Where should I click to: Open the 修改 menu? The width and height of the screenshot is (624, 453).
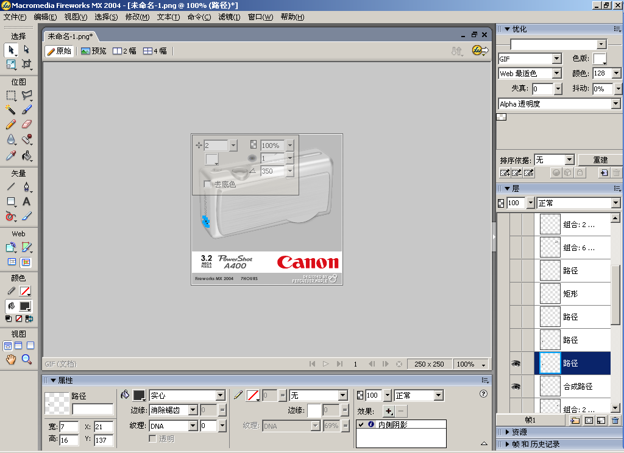[137, 17]
